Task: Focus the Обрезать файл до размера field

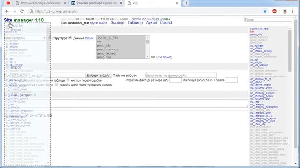Action: [175, 80]
